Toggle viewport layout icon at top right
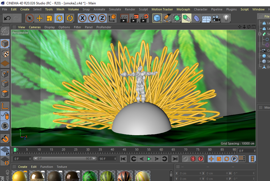270x181 pixels. pyautogui.click(x=254, y=27)
